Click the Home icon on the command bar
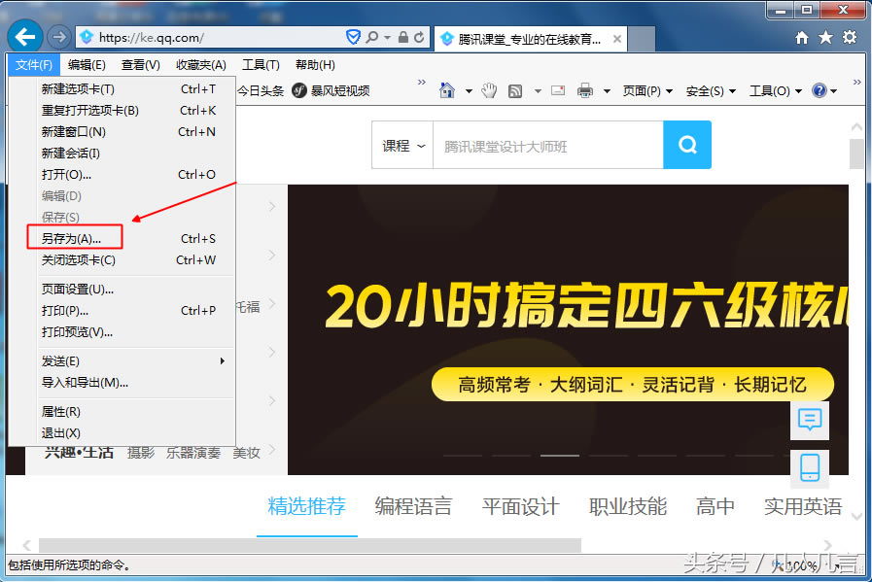The width and height of the screenshot is (872, 582). (x=446, y=90)
